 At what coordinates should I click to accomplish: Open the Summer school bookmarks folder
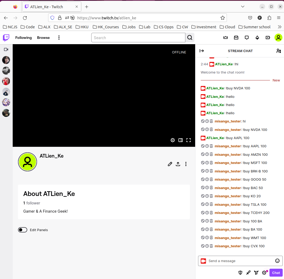[x=254, y=27]
